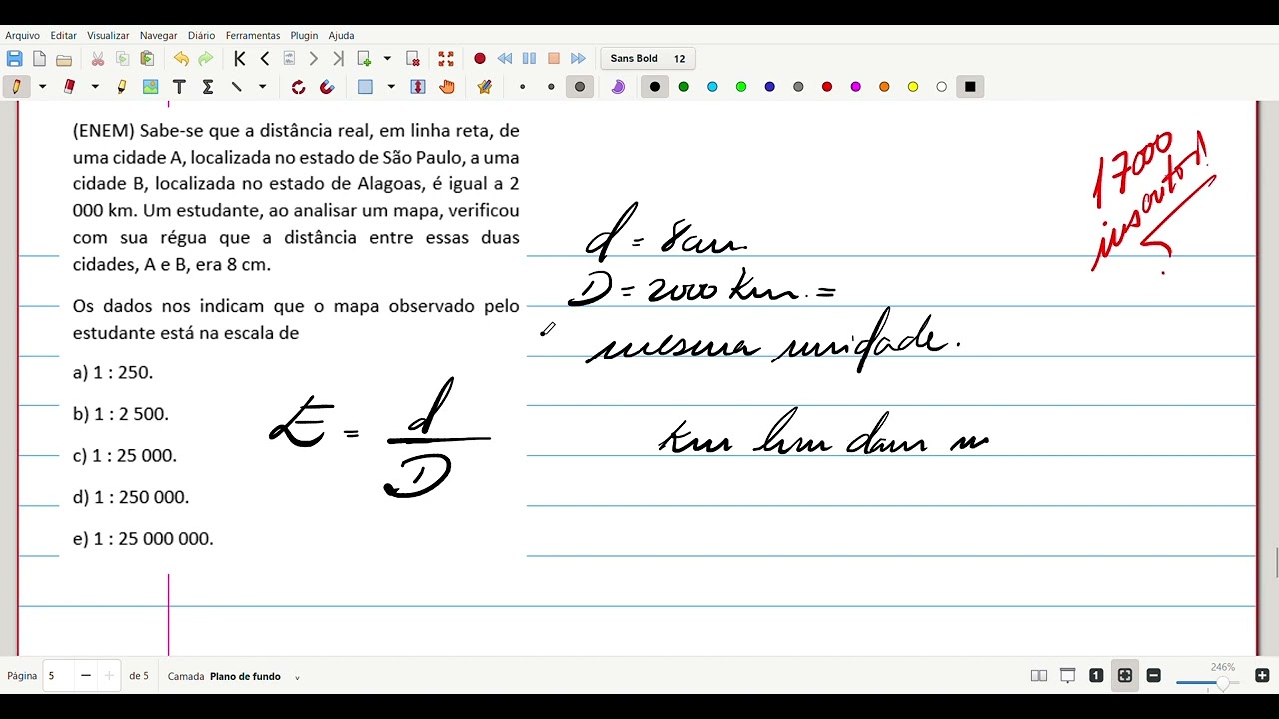This screenshot has height=719, width=1279.
Task: Select the fine pen thickness dot
Action: pos(522,87)
